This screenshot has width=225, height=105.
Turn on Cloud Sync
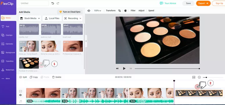click(x=70, y=12)
